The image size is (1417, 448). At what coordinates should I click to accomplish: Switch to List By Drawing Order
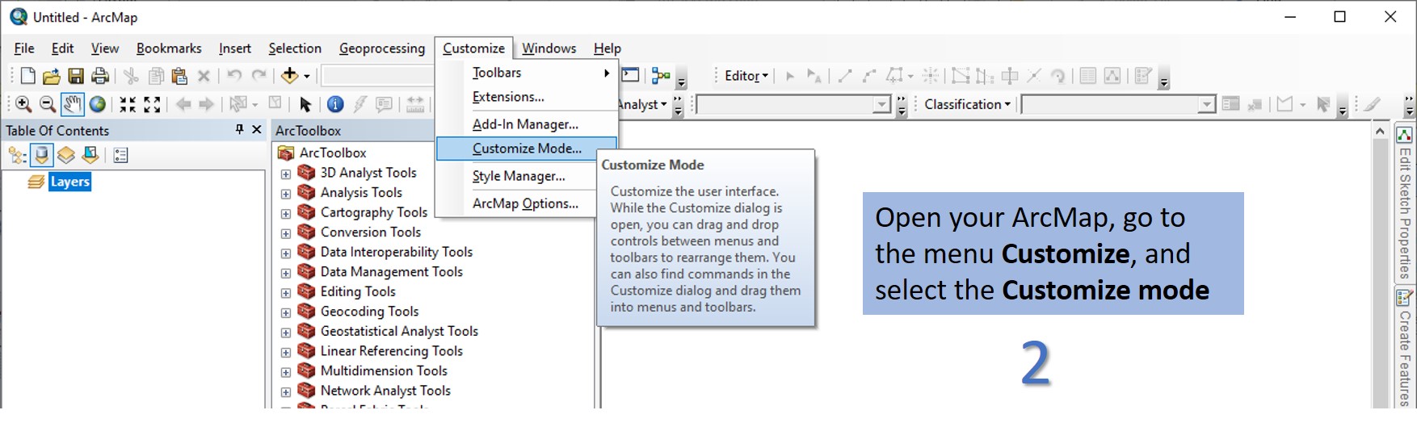(x=18, y=155)
